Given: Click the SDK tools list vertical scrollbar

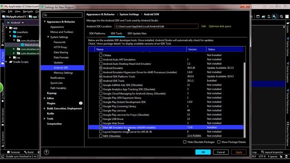Looking at the screenshot, I should [x=245, y=100].
